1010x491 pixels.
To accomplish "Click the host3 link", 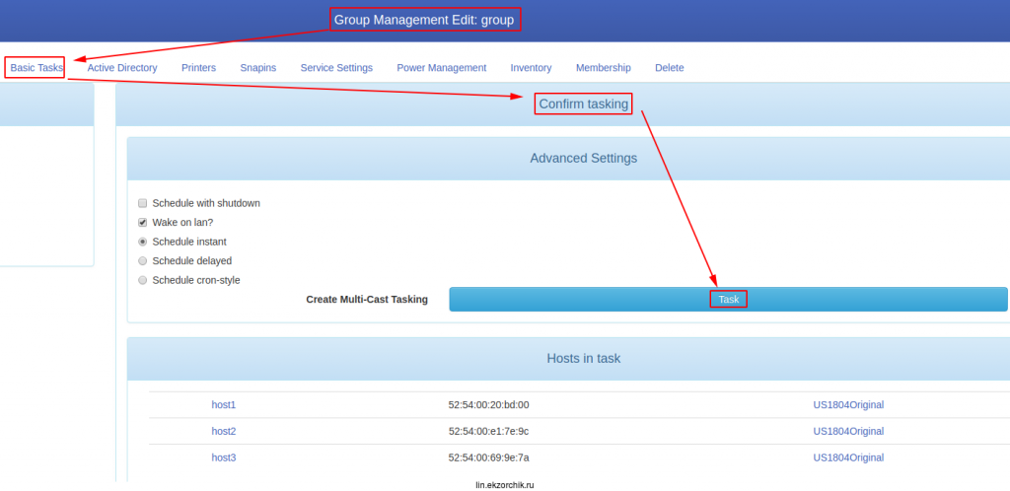I will pos(224,457).
